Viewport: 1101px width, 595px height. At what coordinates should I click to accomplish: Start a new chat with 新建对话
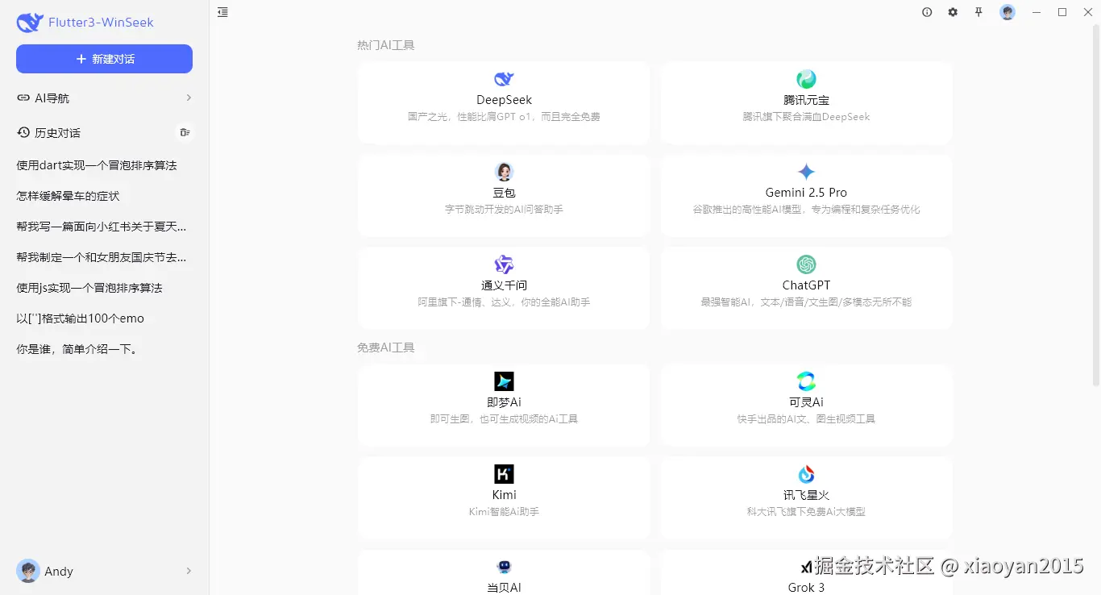click(x=104, y=59)
